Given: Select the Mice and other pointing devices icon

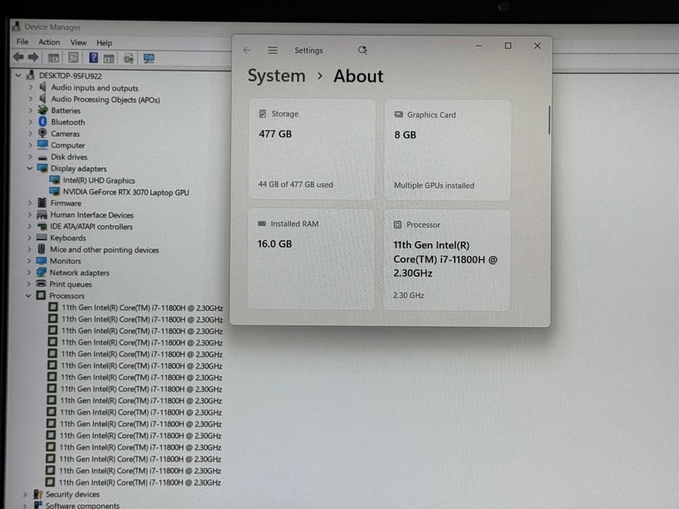Looking at the screenshot, I should pyautogui.click(x=41, y=249).
